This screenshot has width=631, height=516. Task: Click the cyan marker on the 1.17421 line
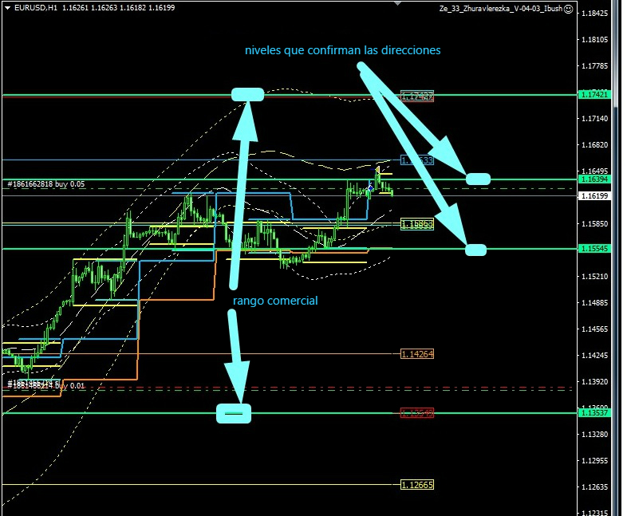pos(247,95)
